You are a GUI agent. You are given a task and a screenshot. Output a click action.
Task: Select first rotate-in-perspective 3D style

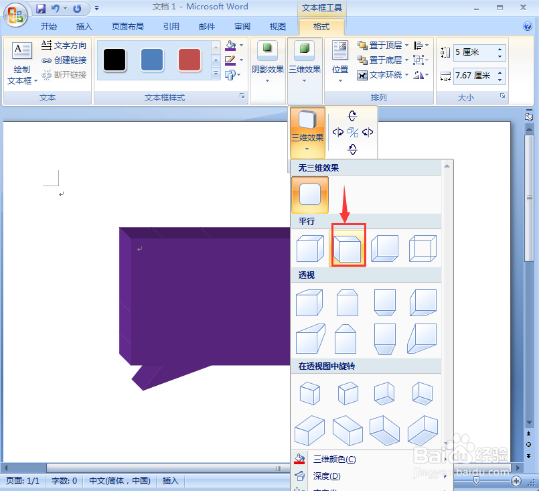click(x=310, y=393)
